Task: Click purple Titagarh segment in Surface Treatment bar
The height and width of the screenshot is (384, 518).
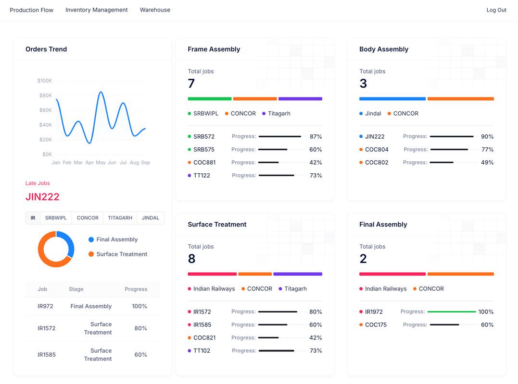Action: (297, 274)
